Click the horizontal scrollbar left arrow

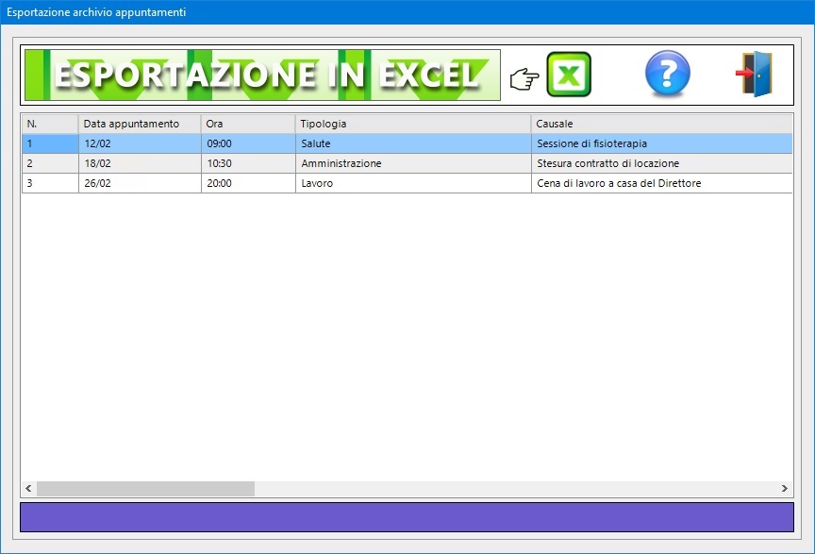(28, 489)
